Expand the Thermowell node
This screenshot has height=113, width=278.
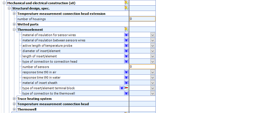(14, 109)
